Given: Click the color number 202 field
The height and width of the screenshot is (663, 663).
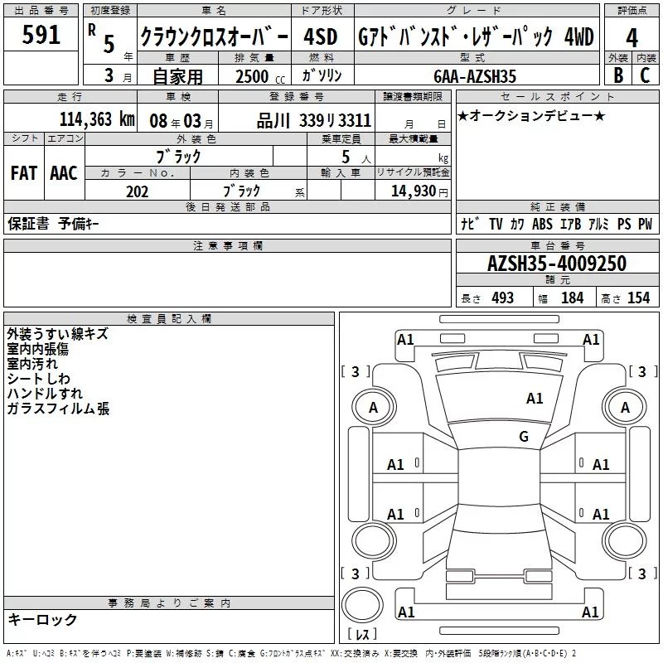Looking at the screenshot, I should click(137, 191).
